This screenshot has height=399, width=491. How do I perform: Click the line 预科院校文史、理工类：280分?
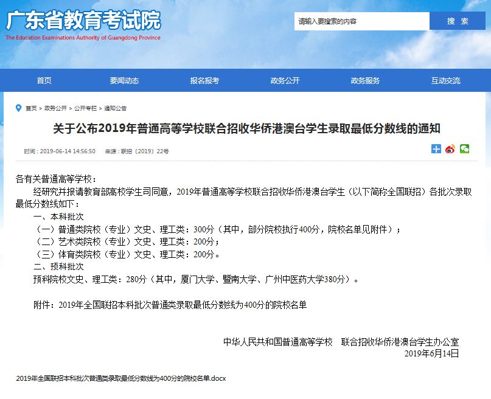click(x=196, y=279)
